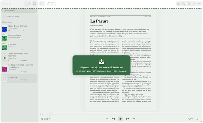Open Notre-Dame de Paris in library
This screenshot has height=123, width=203.
19,28
